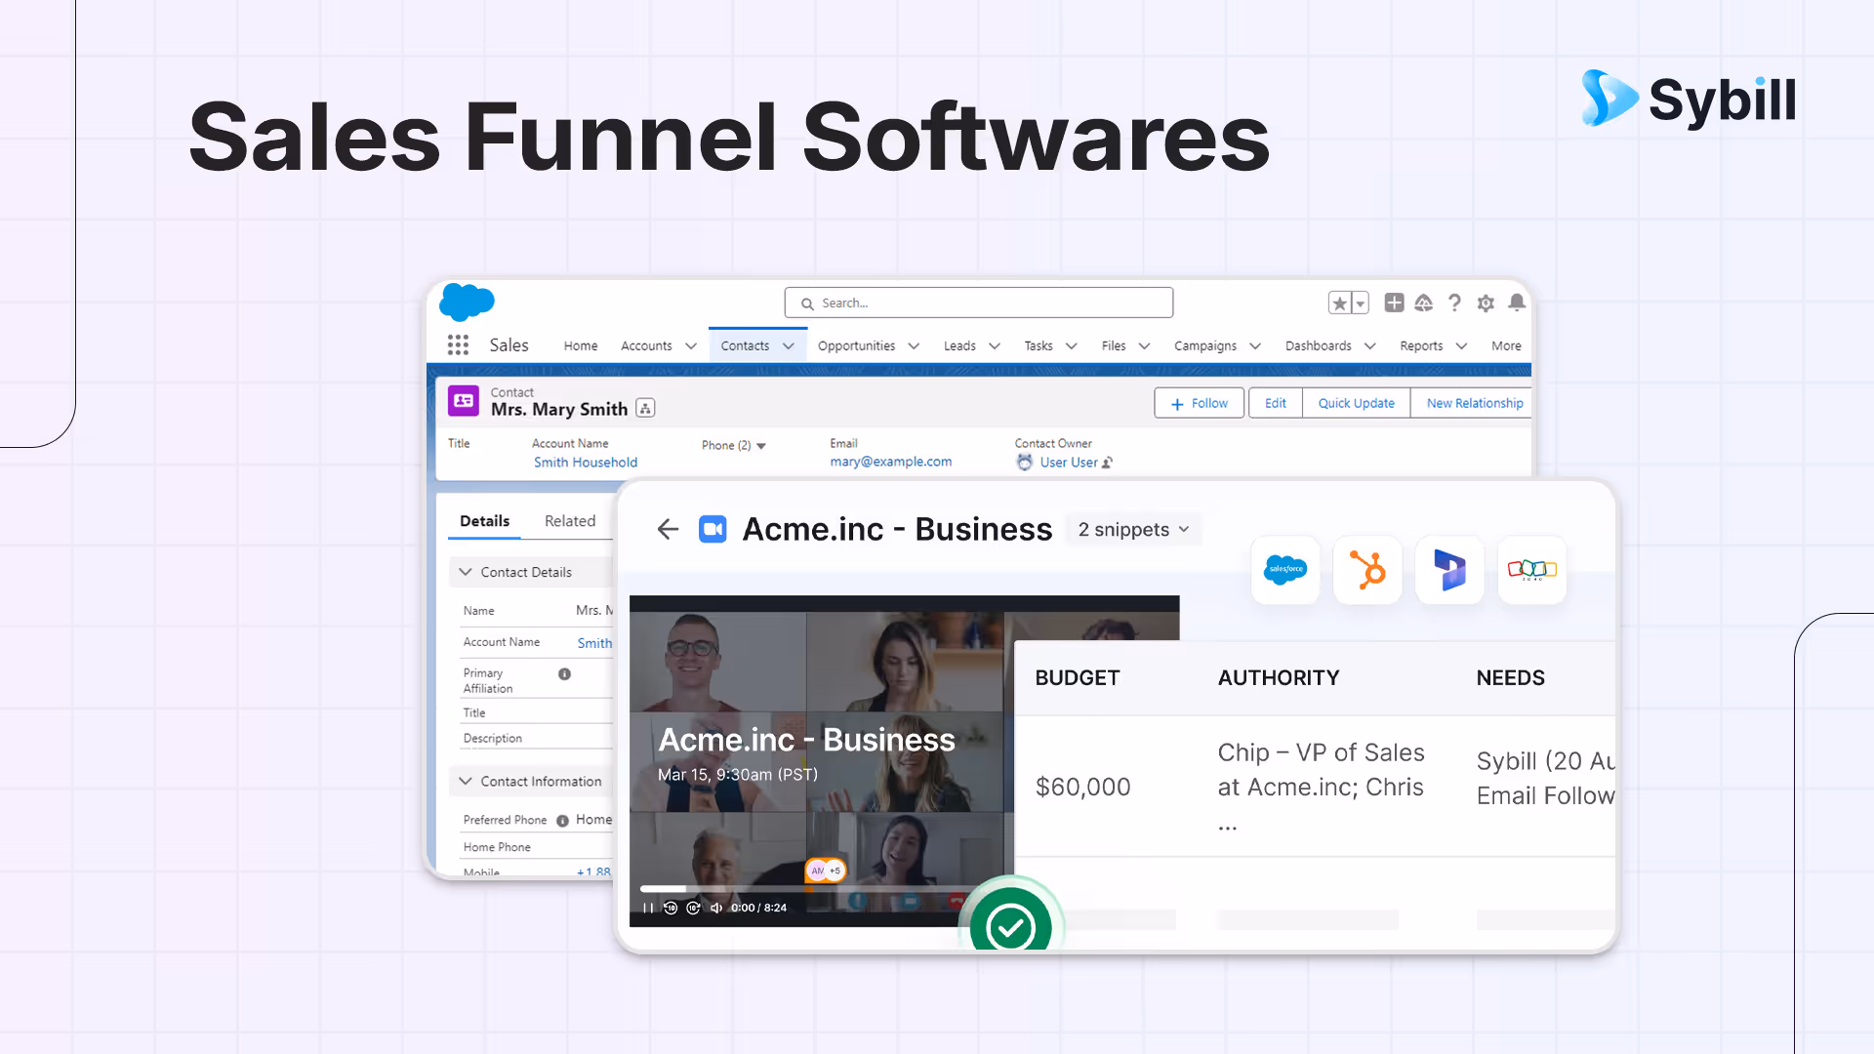Expand the Accounts tab chevron
Screen dimensions: 1874x1054
[x=691, y=345]
